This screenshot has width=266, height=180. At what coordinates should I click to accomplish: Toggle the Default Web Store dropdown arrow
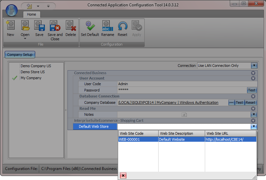pyautogui.click(x=254, y=126)
